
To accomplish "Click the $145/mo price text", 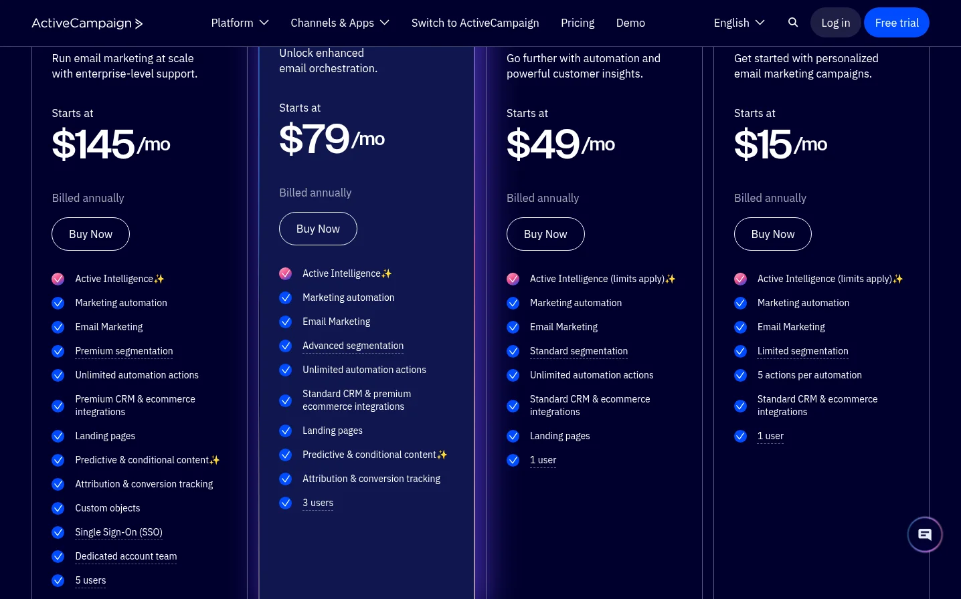I will click(x=111, y=144).
